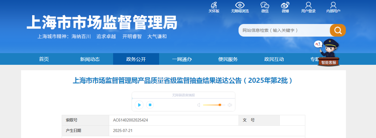
Task: Open 便民服务 navigation item
Action: click(228, 59)
